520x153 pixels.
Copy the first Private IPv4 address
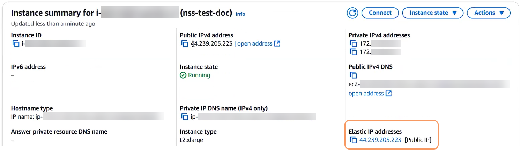click(354, 44)
